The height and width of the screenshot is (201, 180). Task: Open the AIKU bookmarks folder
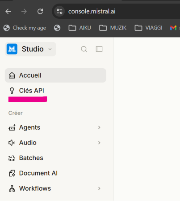pos(80,28)
